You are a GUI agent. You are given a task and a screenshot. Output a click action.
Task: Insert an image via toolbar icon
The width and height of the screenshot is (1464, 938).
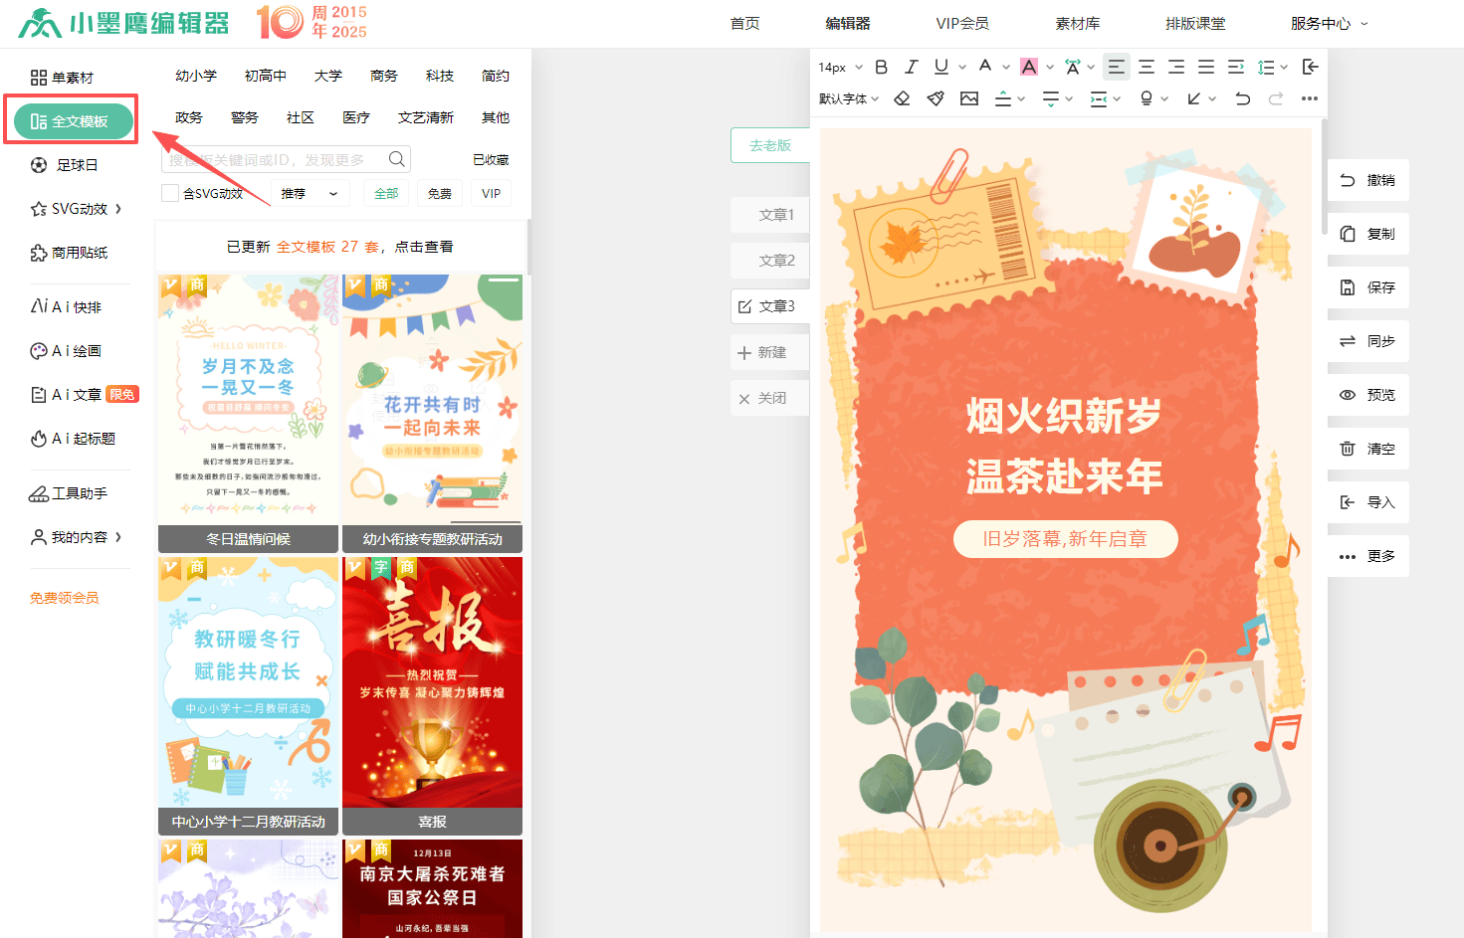pyautogui.click(x=968, y=98)
